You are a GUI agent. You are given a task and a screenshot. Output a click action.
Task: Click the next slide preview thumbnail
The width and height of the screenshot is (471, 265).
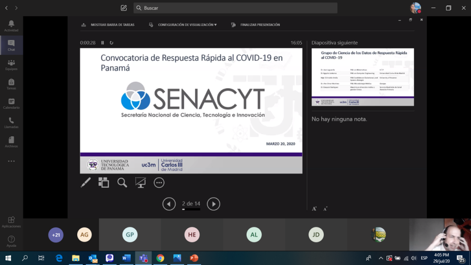pos(362,77)
